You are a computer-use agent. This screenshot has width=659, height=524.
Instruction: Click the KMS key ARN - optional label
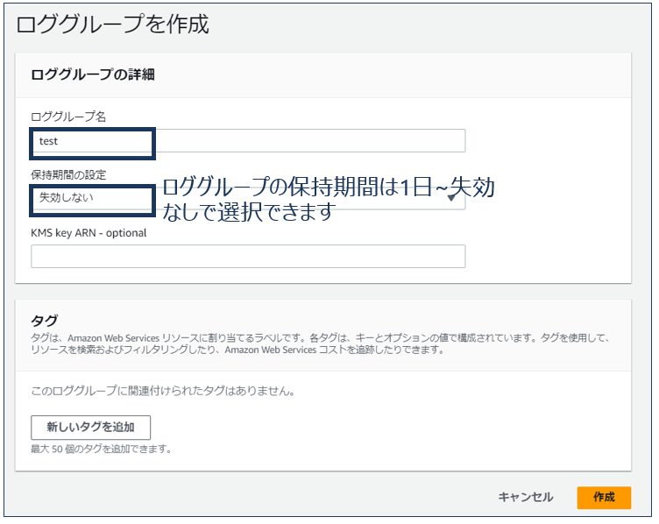[89, 233]
